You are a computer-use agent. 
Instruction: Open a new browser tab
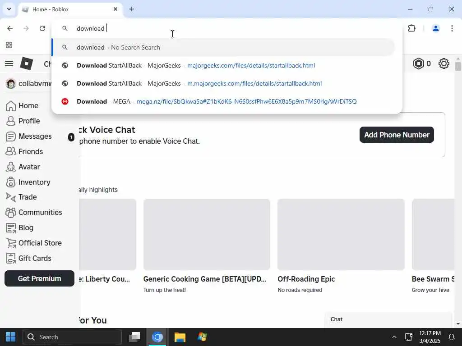132,9
